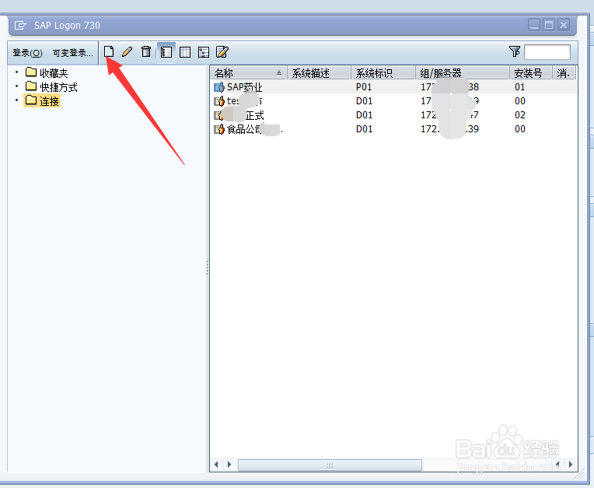Click the 食品公司 connection icon

pos(219,129)
